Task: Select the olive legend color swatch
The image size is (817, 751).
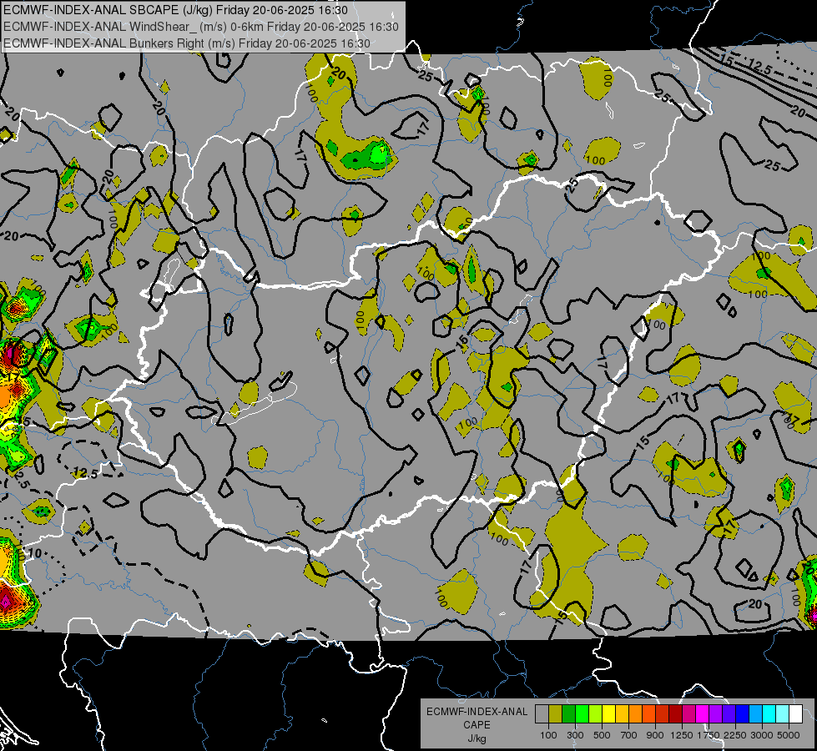Action: pos(556,714)
